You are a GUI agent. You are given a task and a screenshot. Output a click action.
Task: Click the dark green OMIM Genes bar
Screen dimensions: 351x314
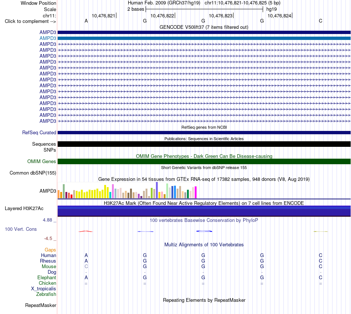204,161
